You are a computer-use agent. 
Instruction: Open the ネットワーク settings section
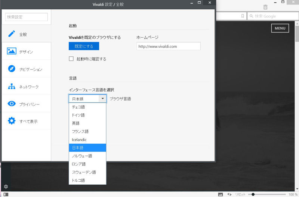tap(26, 87)
